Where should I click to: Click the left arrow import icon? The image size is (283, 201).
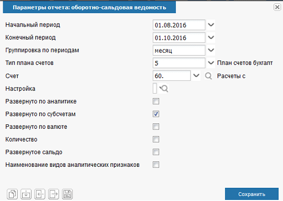(40, 194)
